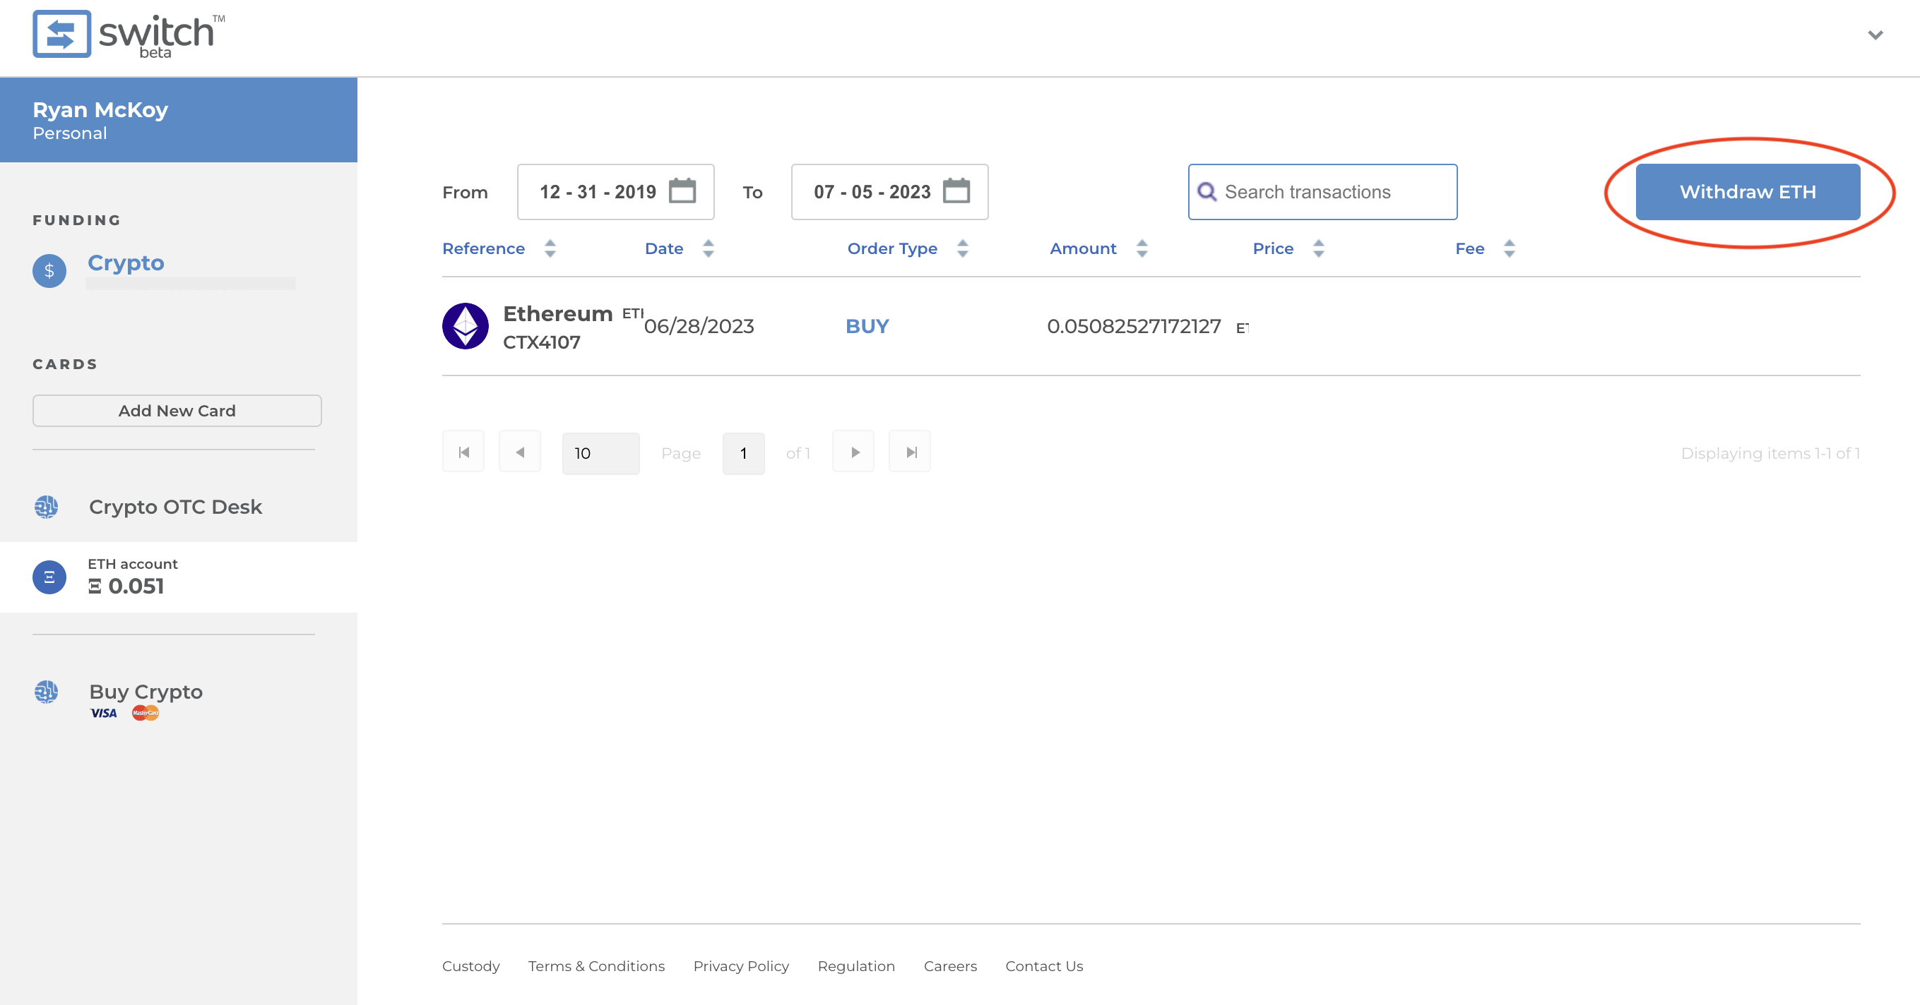The height and width of the screenshot is (1005, 1920).
Task: Open the Contact Us footer link
Action: point(1044,965)
